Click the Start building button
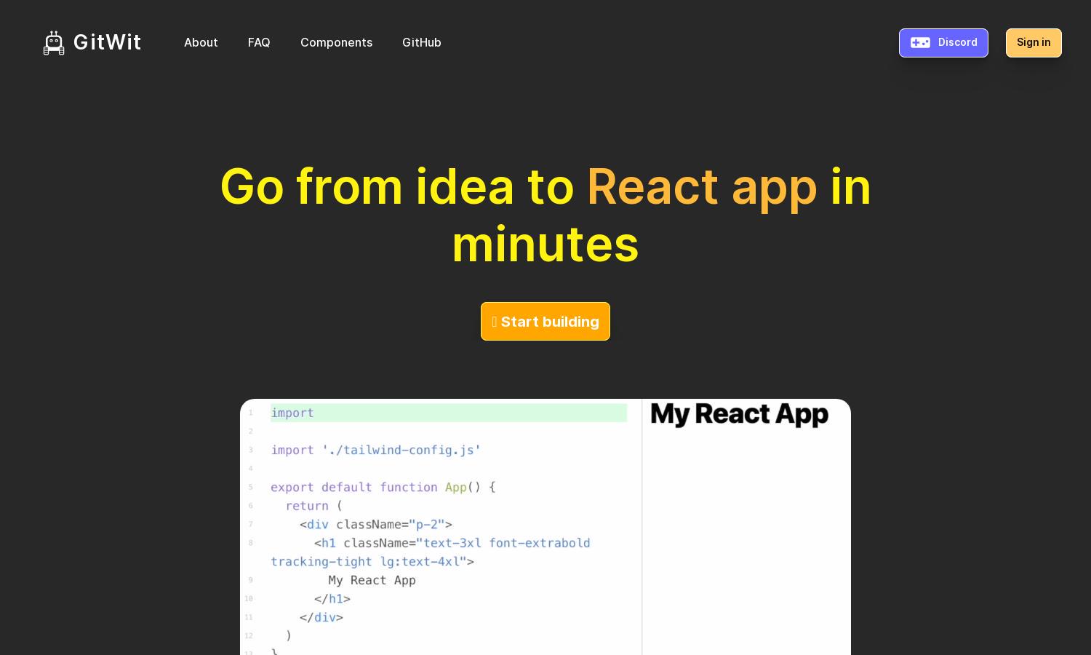This screenshot has height=655, width=1091. [x=545, y=321]
